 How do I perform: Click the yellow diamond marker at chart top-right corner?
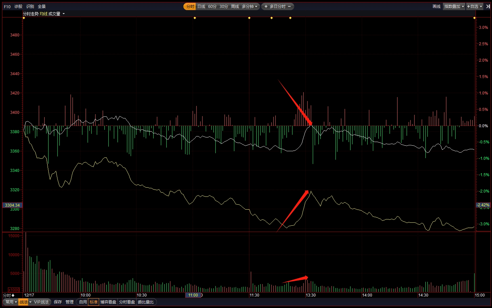pos(474,18)
